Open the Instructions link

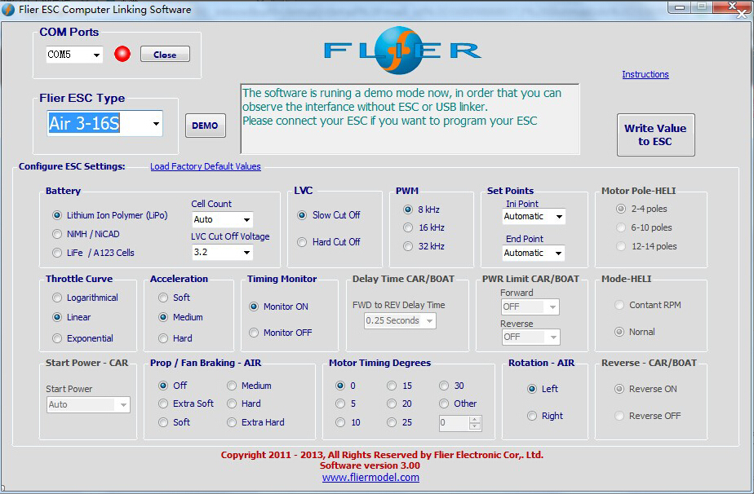click(645, 74)
